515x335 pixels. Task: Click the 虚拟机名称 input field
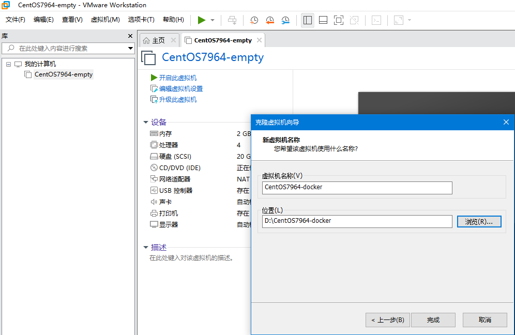357,188
